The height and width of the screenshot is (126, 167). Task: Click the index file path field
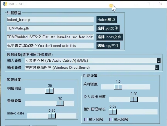click(x=50, y=37)
